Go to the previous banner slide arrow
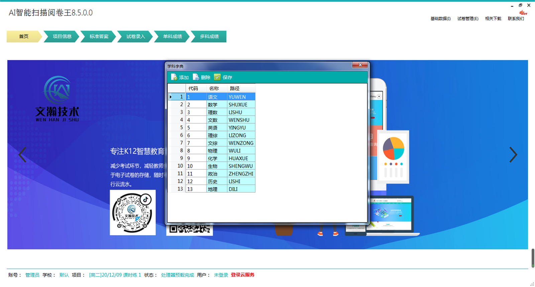Screen dimensions: 535x287 22,155
